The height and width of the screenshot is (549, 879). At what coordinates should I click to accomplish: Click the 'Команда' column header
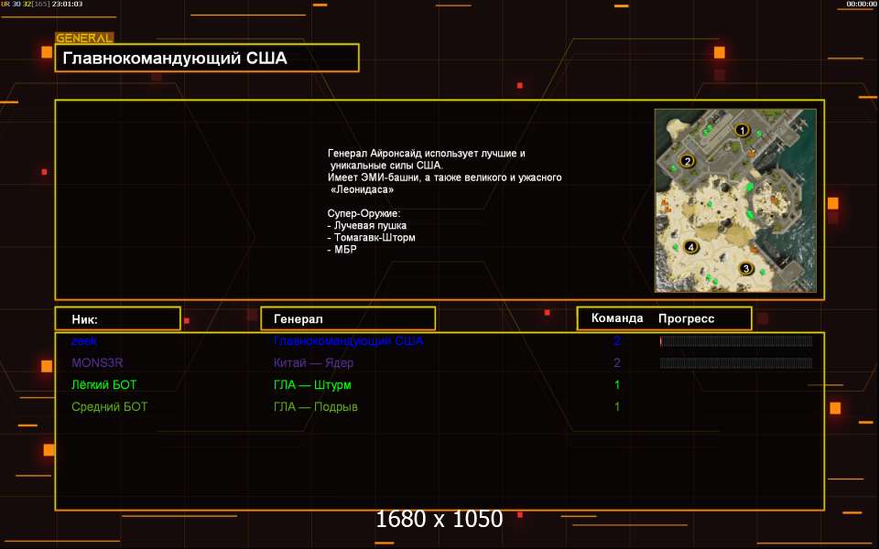[617, 318]
